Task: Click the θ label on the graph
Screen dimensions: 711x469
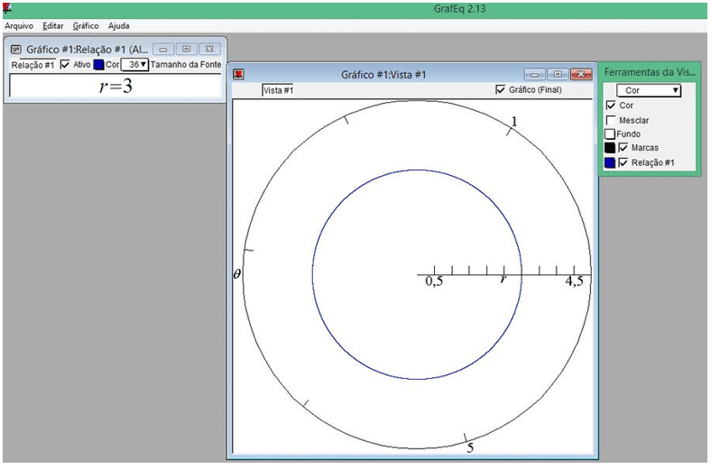Action: point(236,273)
